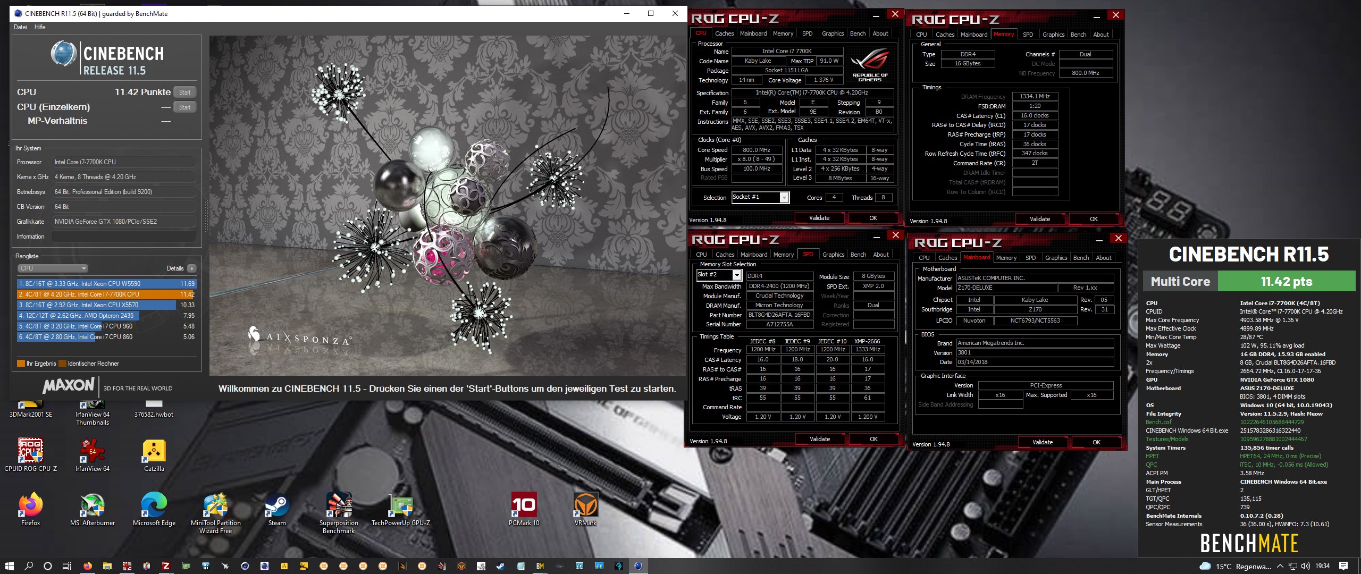The height and width of the screenshot is (574, 1361).
Task: Open the PCMark 10 desktop shortcut
Action: (x=524, y=509)
